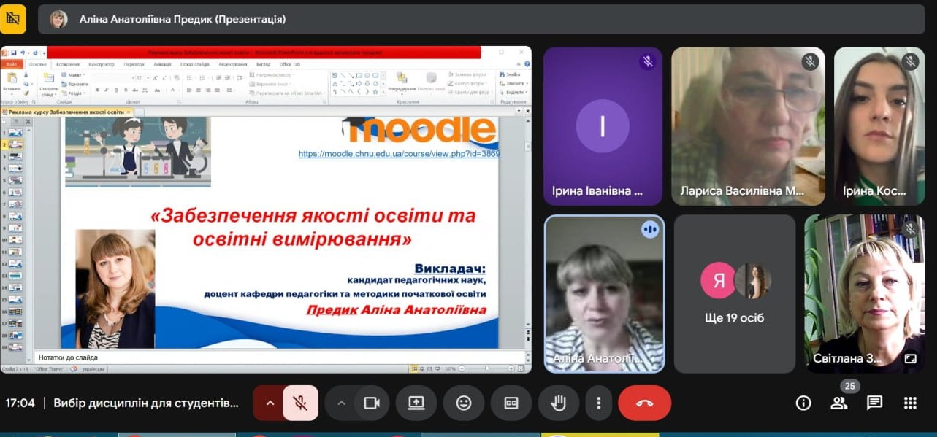Switch to the Конструктор ribbon tab
The image size is (940, 437).
pos(102,64)
